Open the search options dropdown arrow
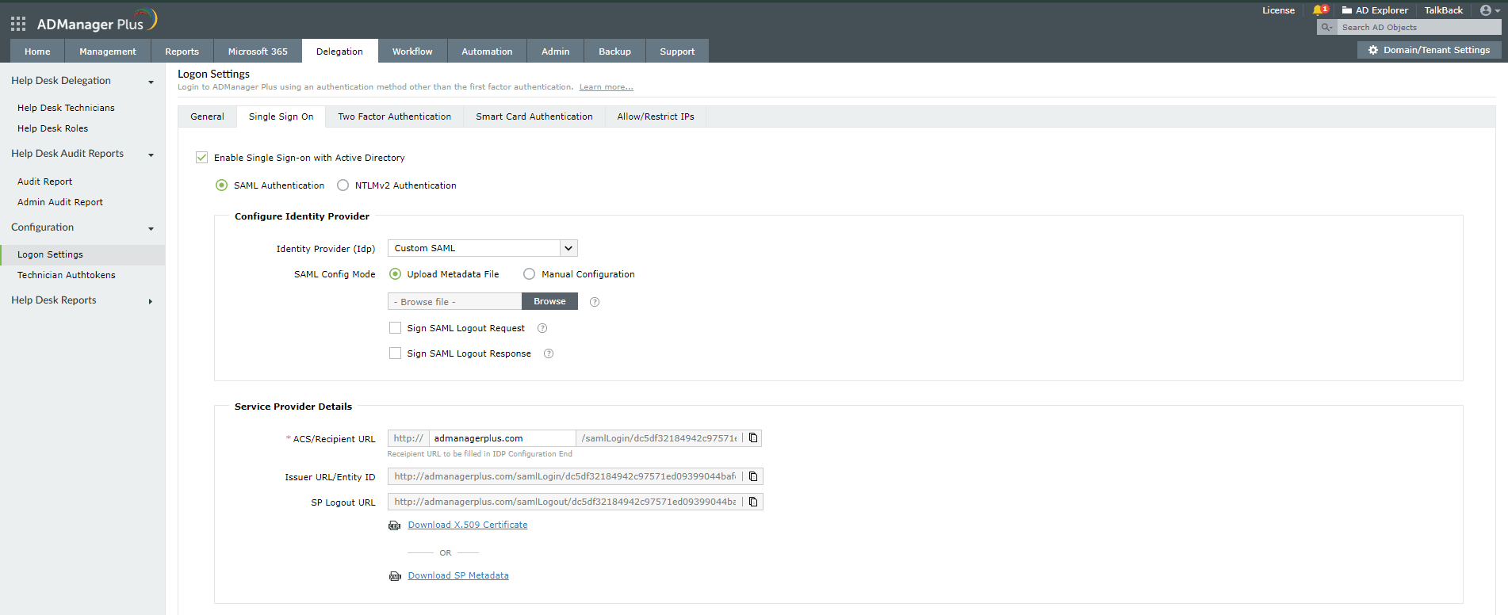This screenshot has height=615, width=1508. click(1331, 28)
